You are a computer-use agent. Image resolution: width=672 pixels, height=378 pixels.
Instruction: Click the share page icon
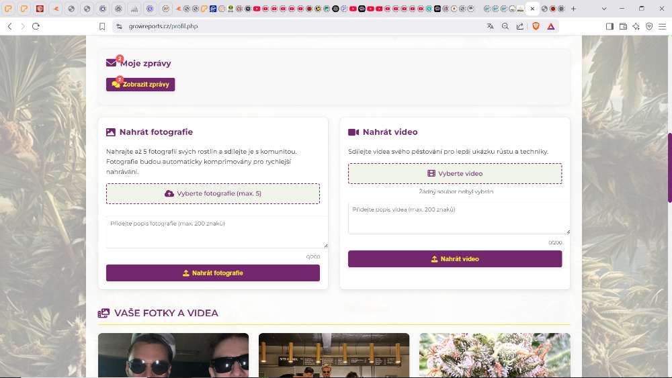pos(520,26)
